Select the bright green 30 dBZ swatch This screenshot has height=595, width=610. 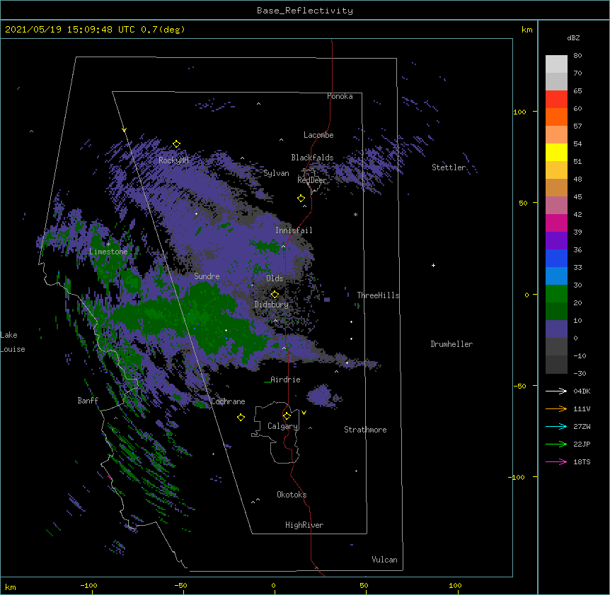pos(556,294)
